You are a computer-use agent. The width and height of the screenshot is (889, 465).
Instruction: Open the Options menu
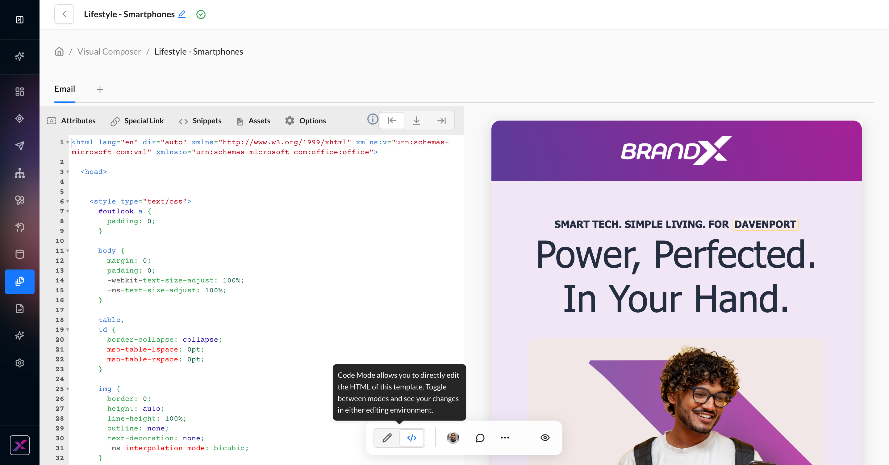pos(305,121)
